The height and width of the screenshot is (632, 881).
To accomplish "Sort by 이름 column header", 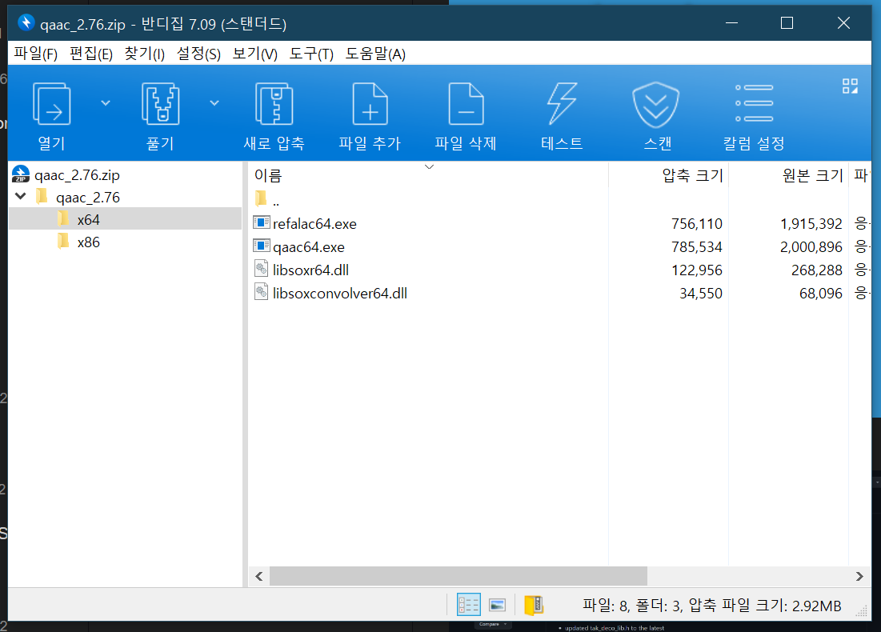I will 268,176.
